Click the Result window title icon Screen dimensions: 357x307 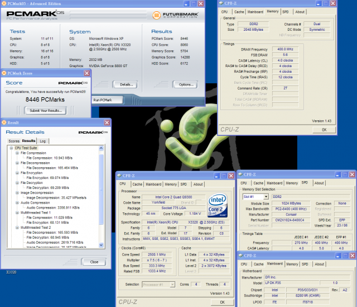(4, 122)
